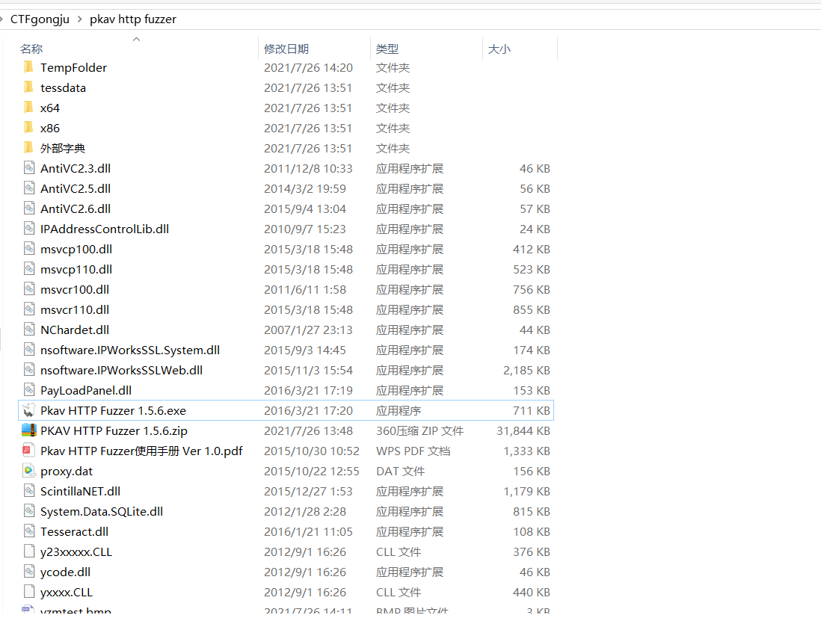The image size is (821, 618).
Task: Toggle sort direction arrow above 名称
Action: point(137,40)
